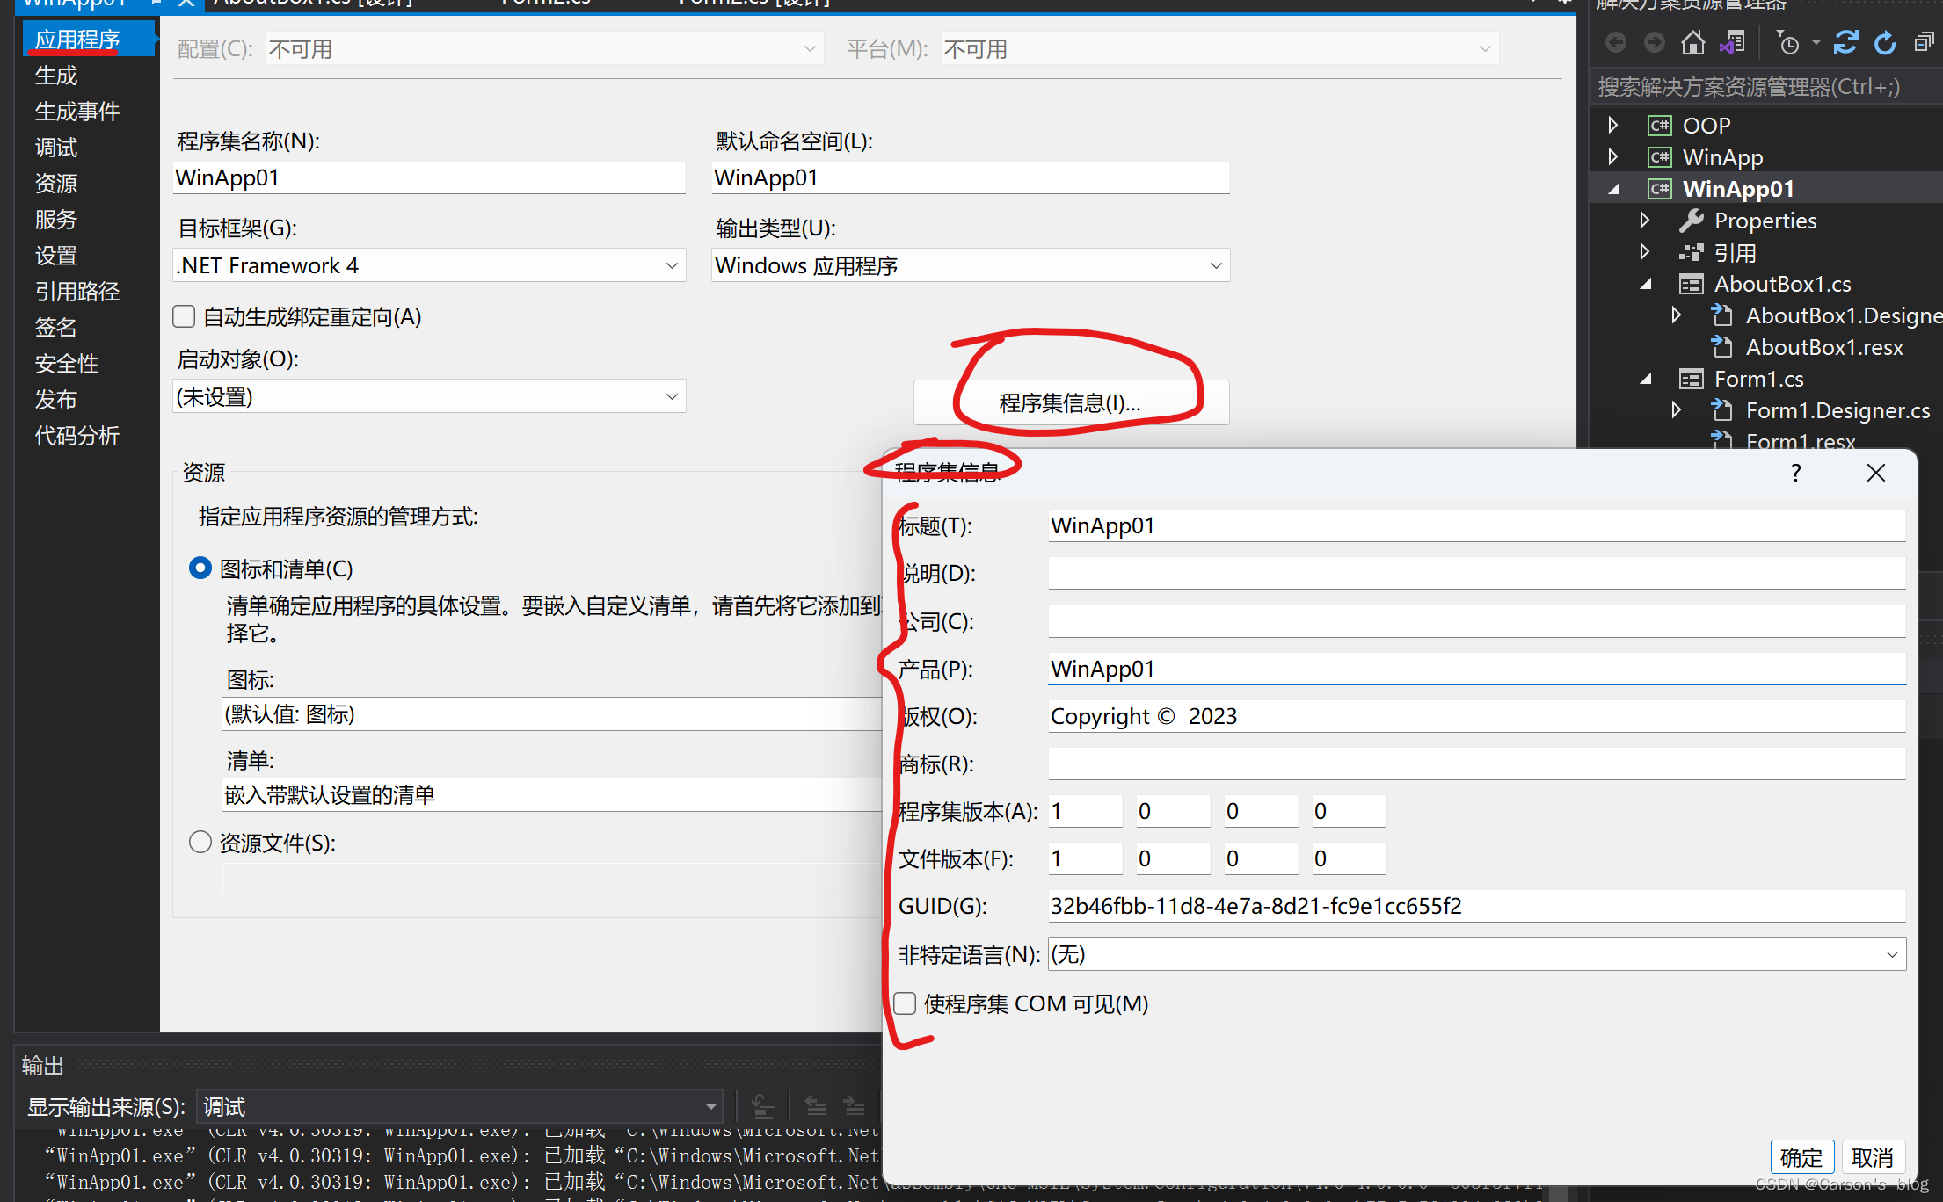Screen dimensions: 1943x1202
Task: Select the 调试 tab in project properties
Action: (56, 148)
